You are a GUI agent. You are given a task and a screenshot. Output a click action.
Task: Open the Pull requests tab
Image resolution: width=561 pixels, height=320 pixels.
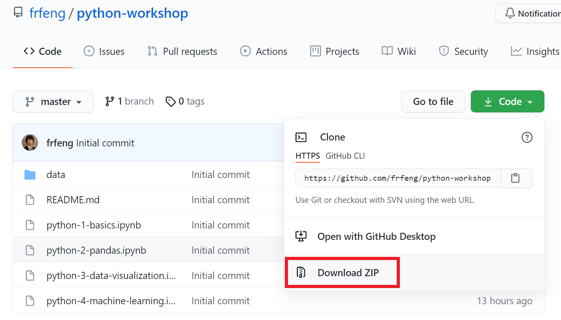click(x=182, y=51)
